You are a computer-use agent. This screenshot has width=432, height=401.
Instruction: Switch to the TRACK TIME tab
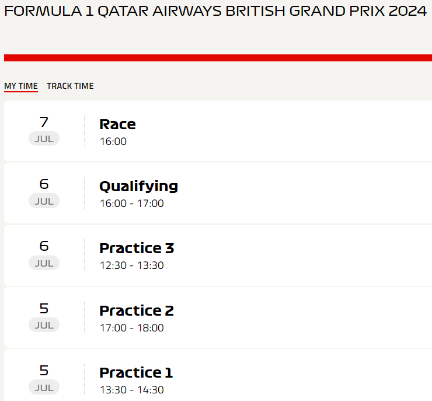[70, 86]
